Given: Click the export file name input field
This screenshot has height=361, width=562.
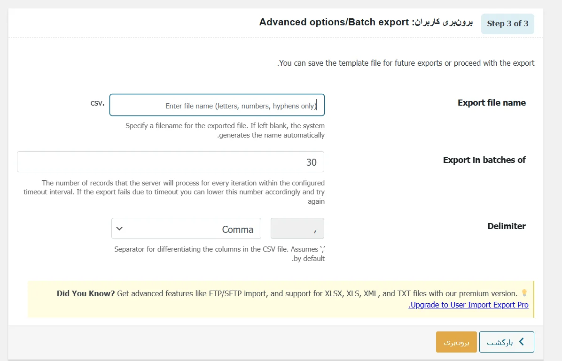Looking at the screenshot, I should click(217, 105).
